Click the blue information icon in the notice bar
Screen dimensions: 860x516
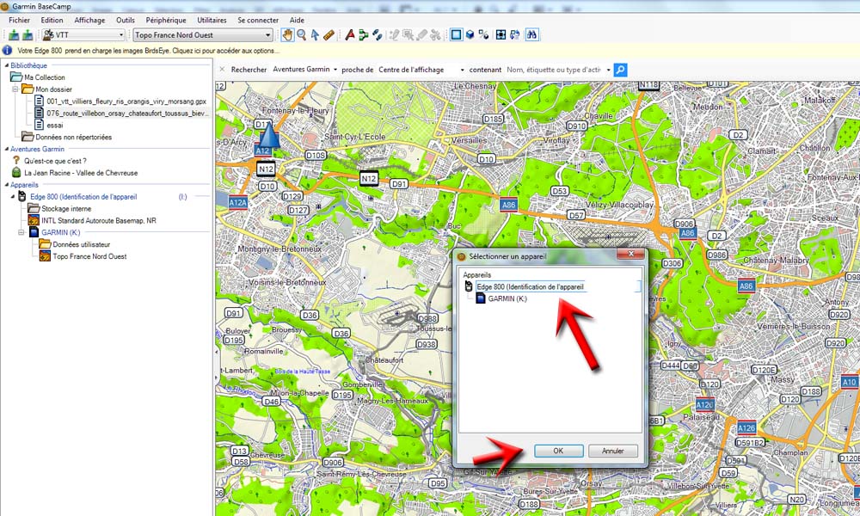point(7,51)
